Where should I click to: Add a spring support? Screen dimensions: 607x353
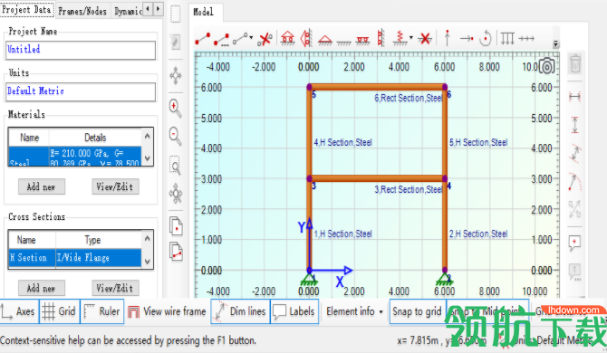pos(400,38)
